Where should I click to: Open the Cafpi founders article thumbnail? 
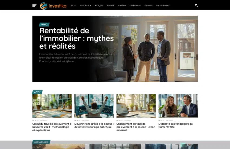point(178,106)
